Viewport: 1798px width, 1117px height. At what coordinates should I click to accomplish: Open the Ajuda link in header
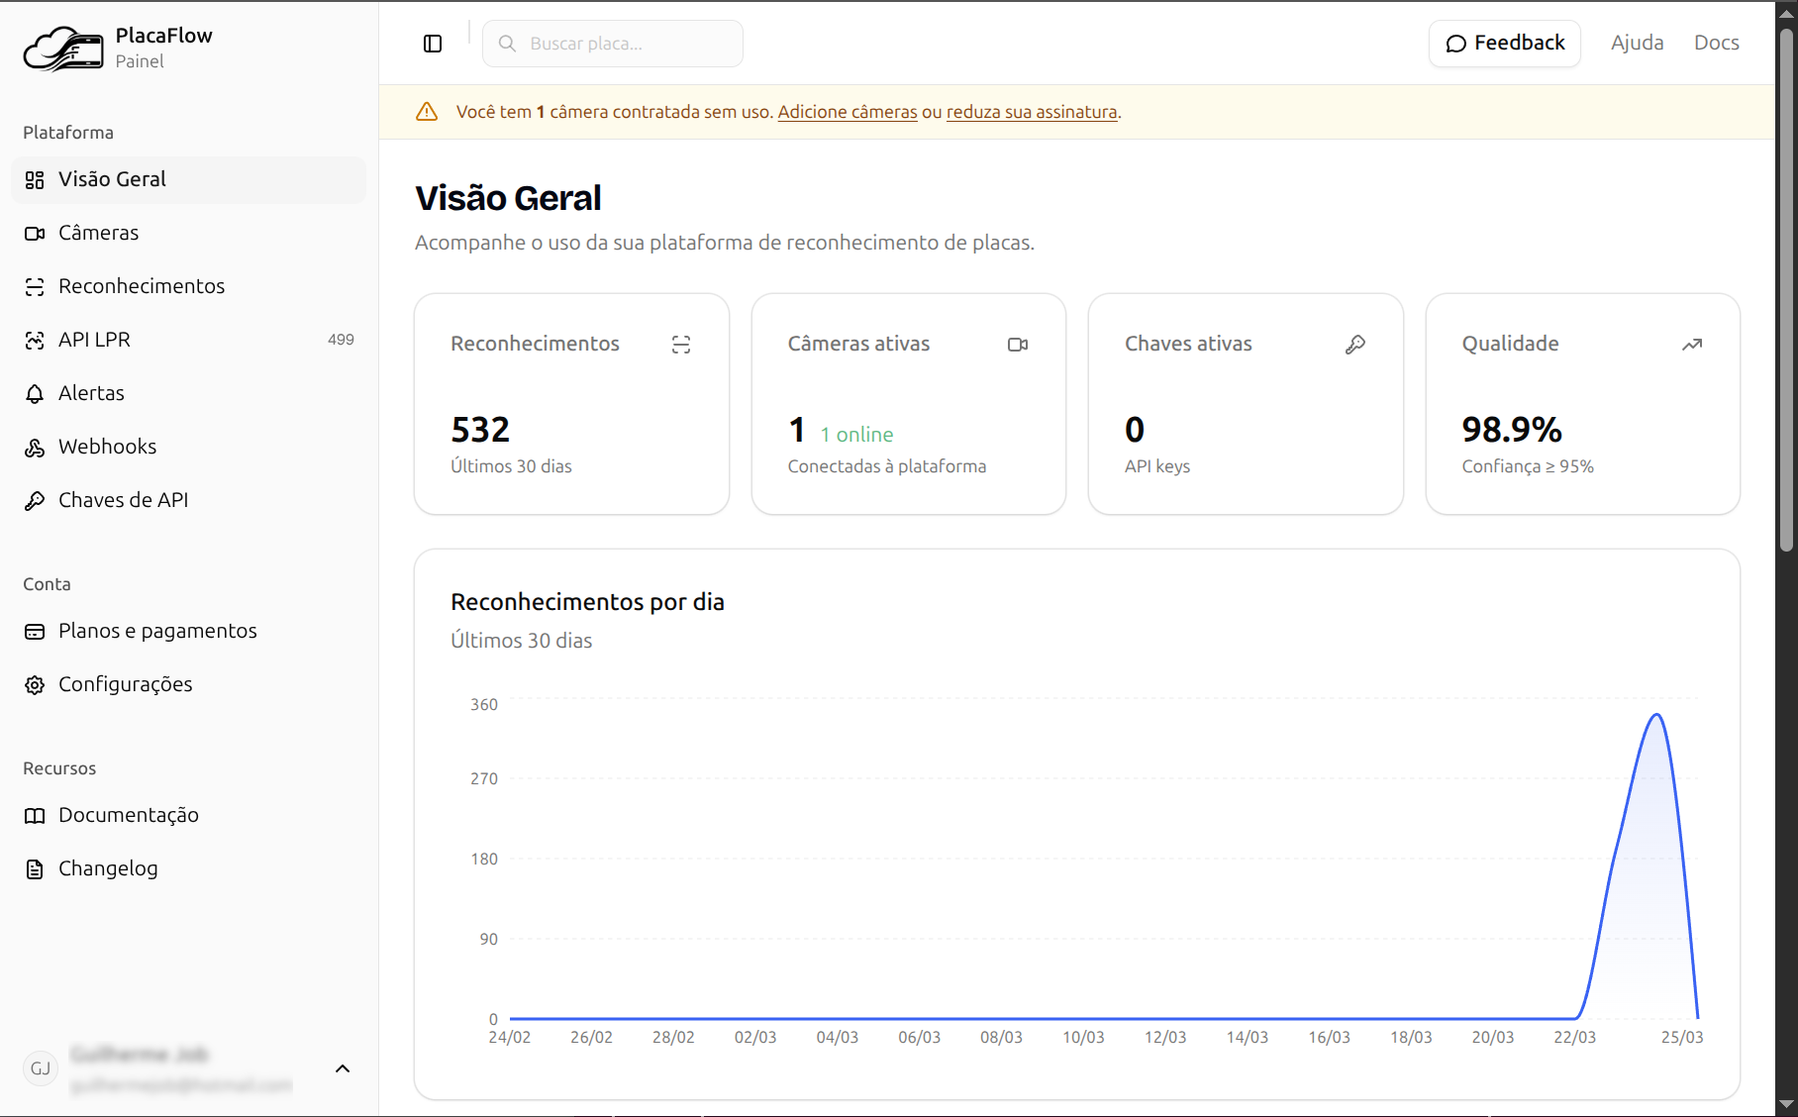(1637, 43)
